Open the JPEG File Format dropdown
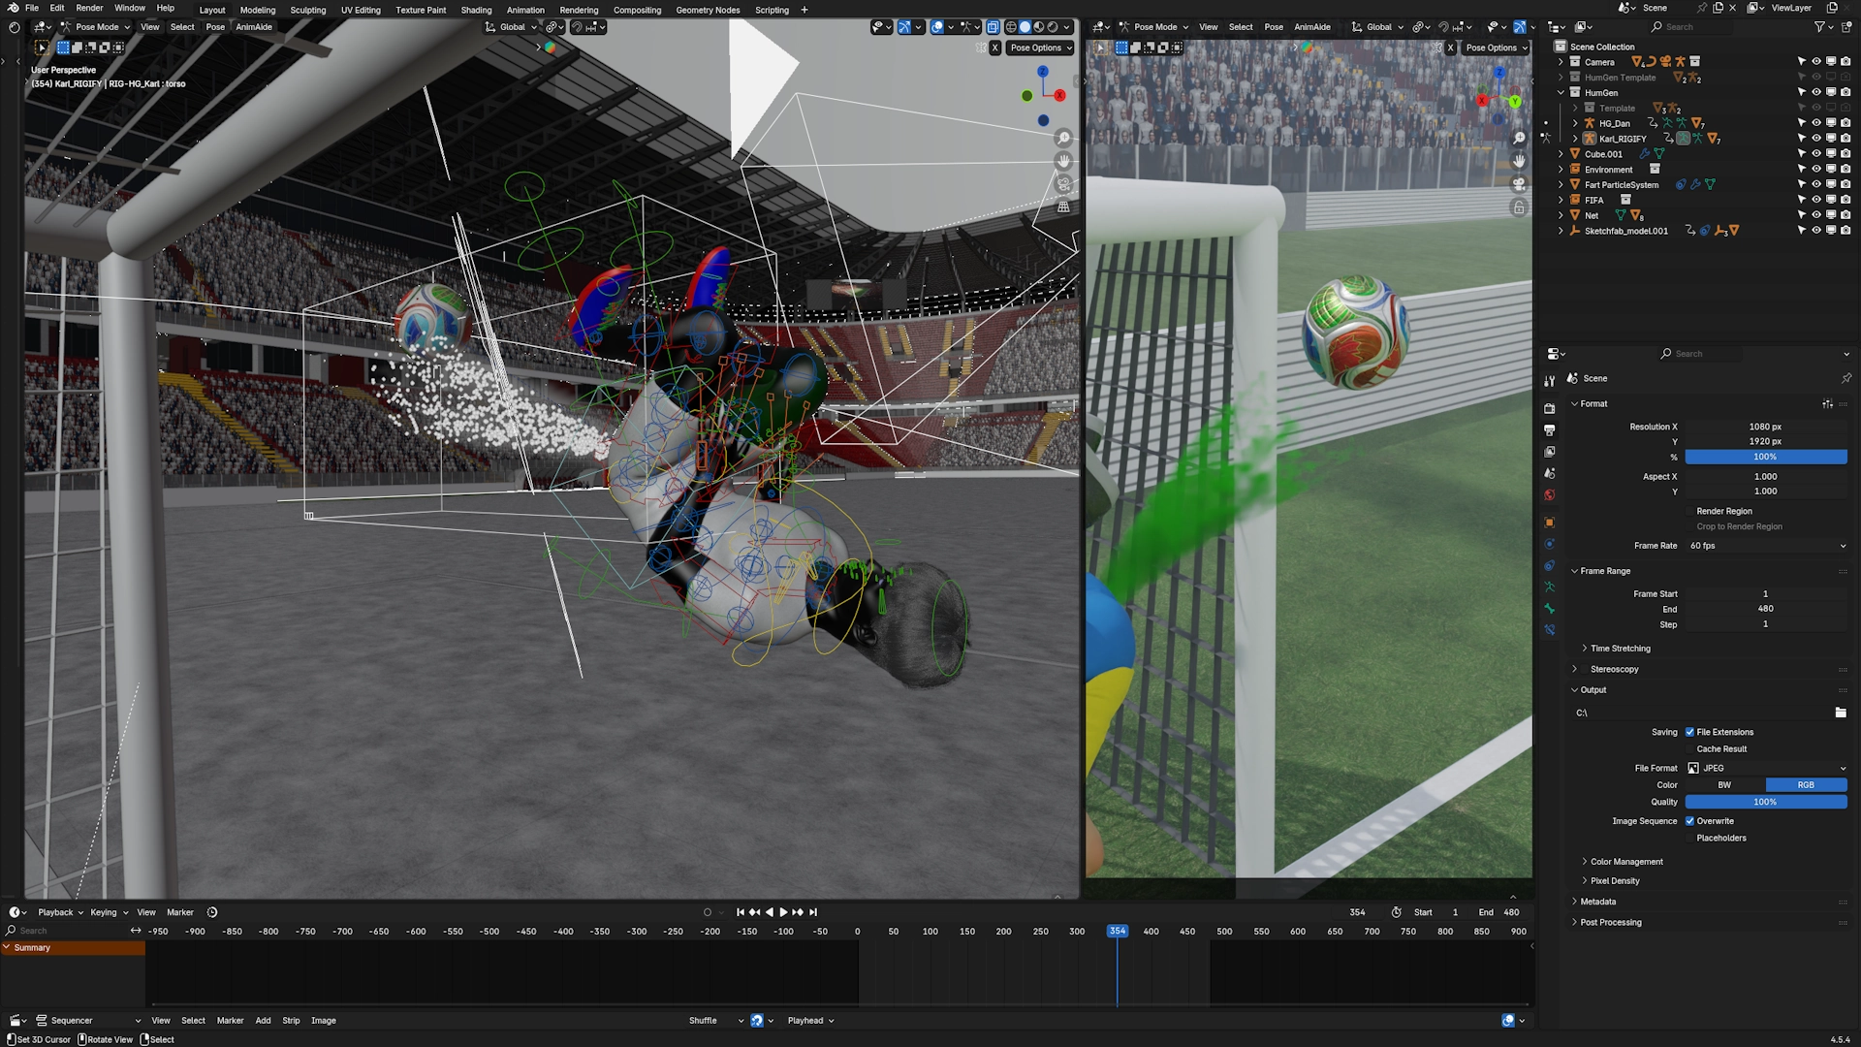Image resolution: width=1861 pixels, height=1047 pixels. 1766,768
